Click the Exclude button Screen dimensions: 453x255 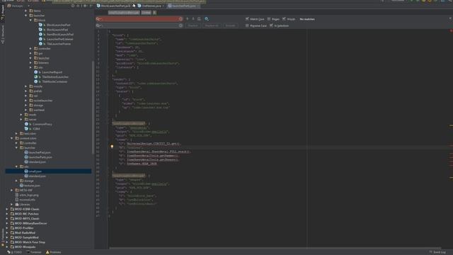(x=230, y=25)
